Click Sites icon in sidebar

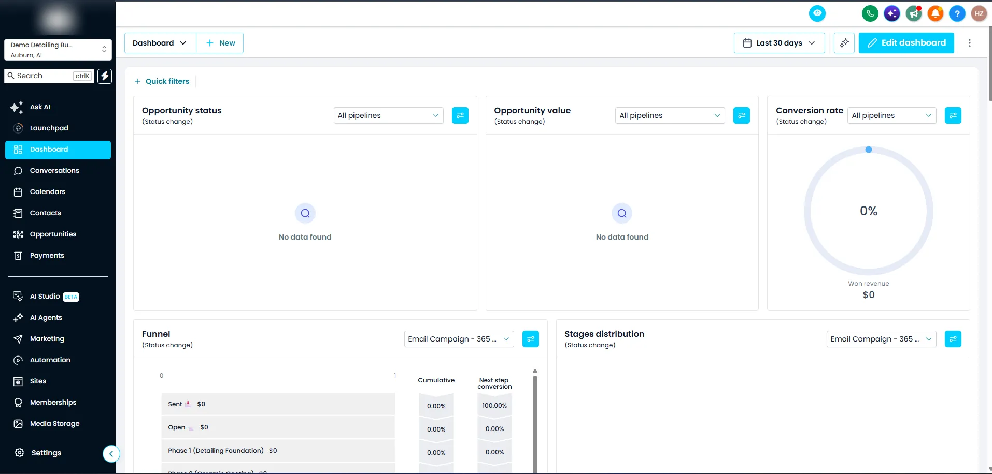point(18,381)
